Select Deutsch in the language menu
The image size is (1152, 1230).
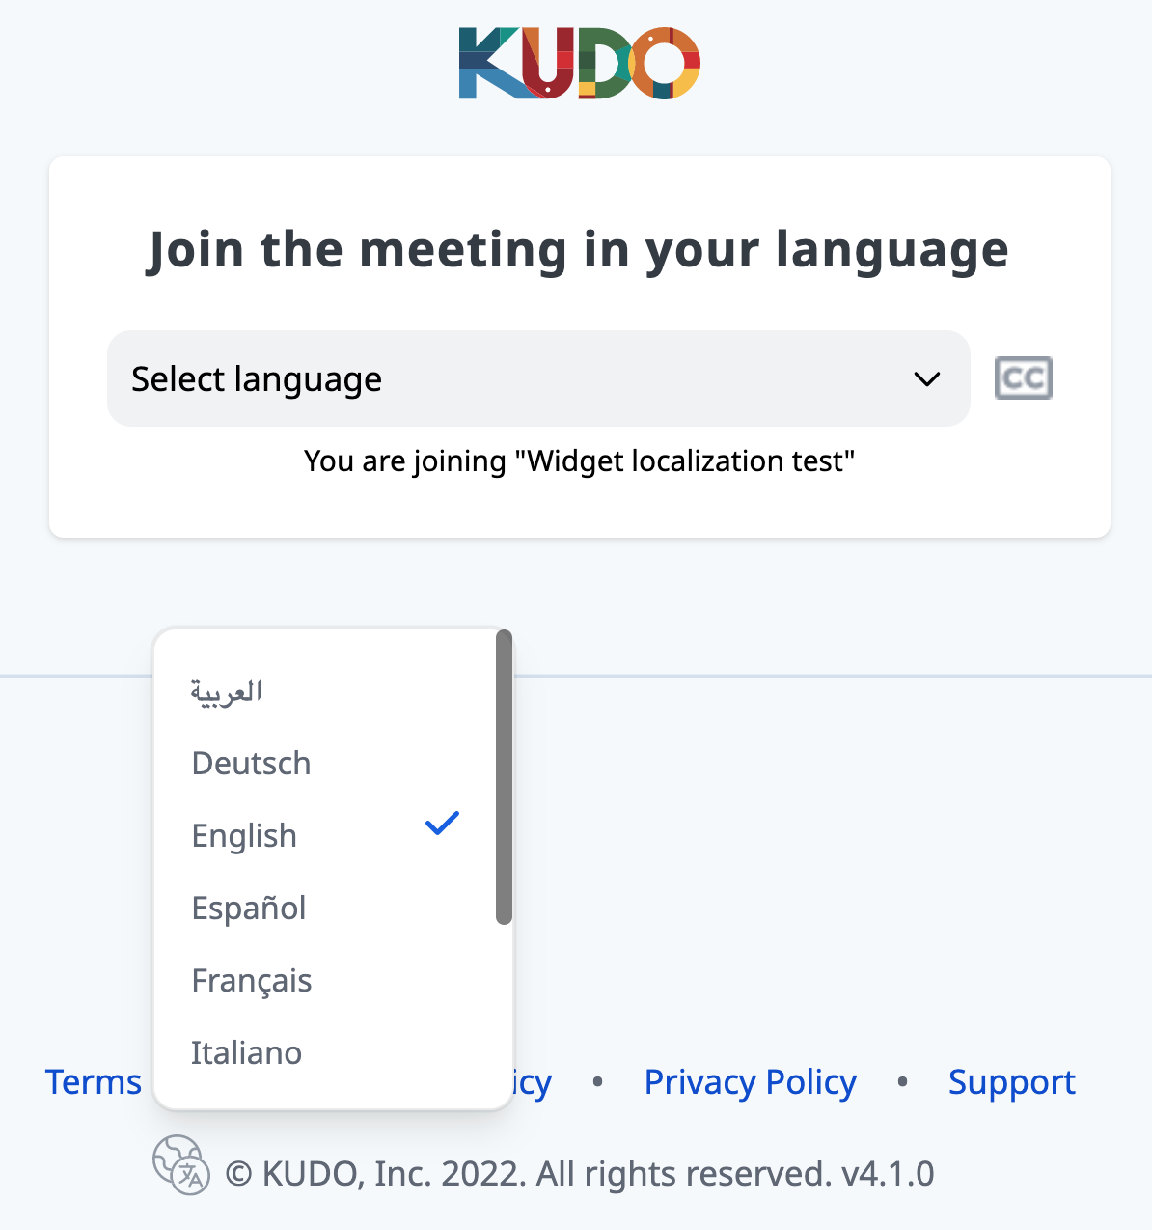point(252,764)
